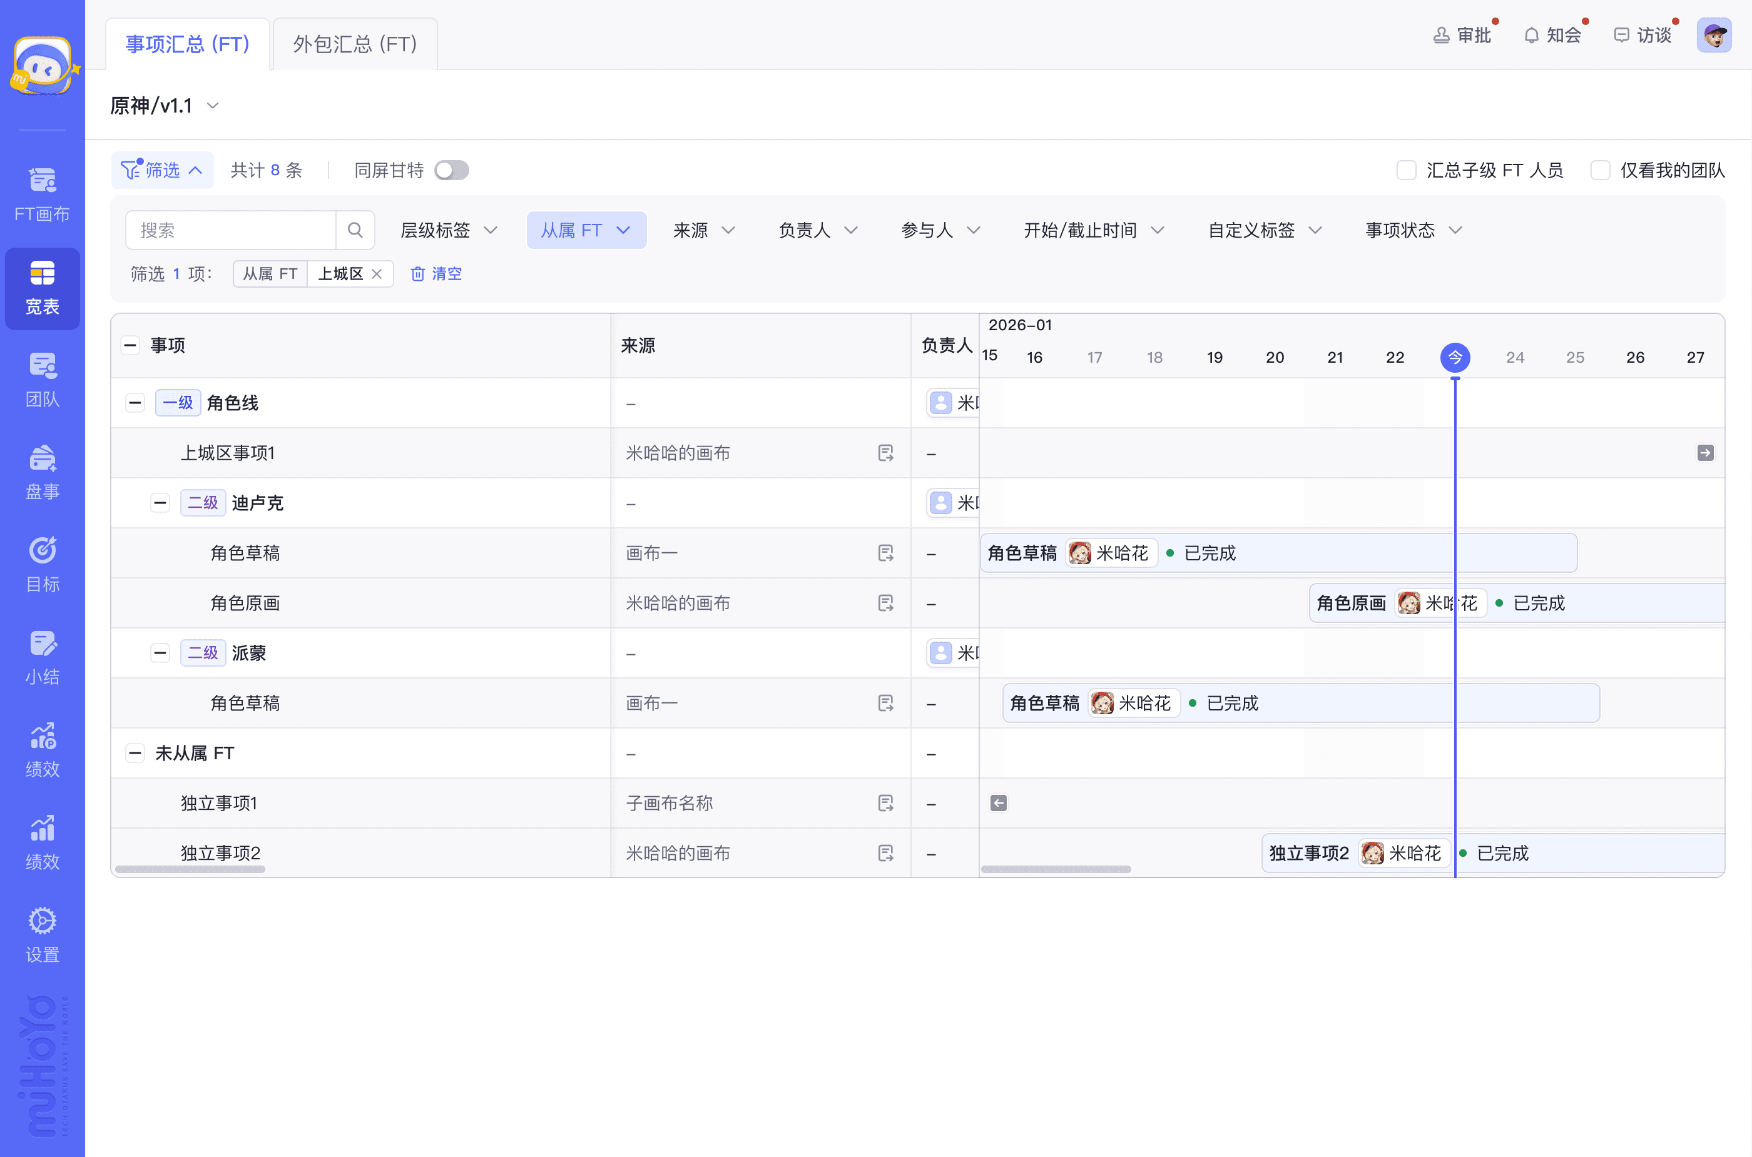The width and height of the screenshot is (1752, 1157).
Task: Click the 独立事项1 row name
Action: [219, 804]
